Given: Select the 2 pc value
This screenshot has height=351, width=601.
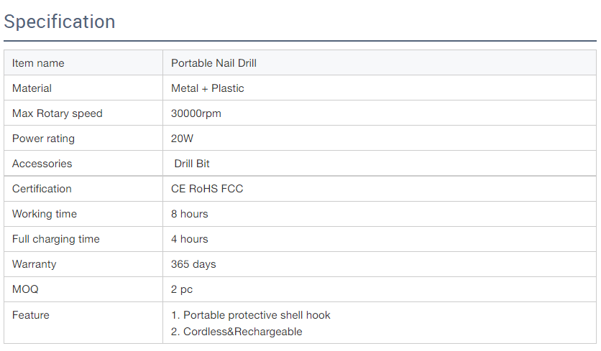Looking at the screenshot, I should pos(182,289).
